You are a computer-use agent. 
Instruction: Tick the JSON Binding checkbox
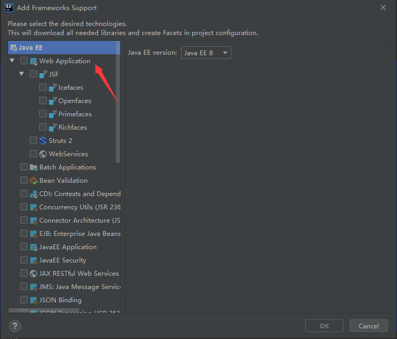point(24,300)
